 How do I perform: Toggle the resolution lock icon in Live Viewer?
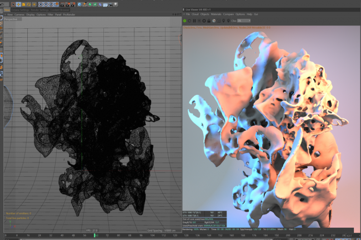pyautogui.click(x=209, y=21)
